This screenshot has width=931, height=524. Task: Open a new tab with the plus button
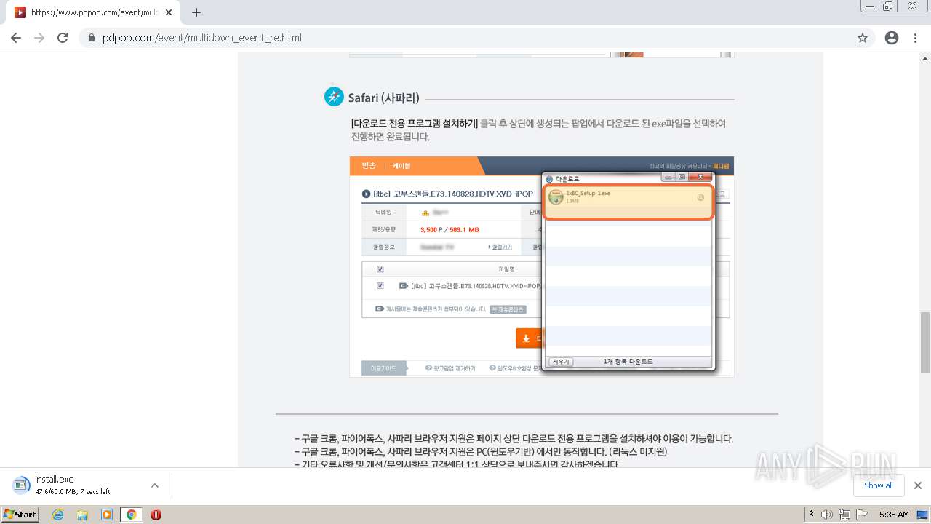click(x=196, y=12)
